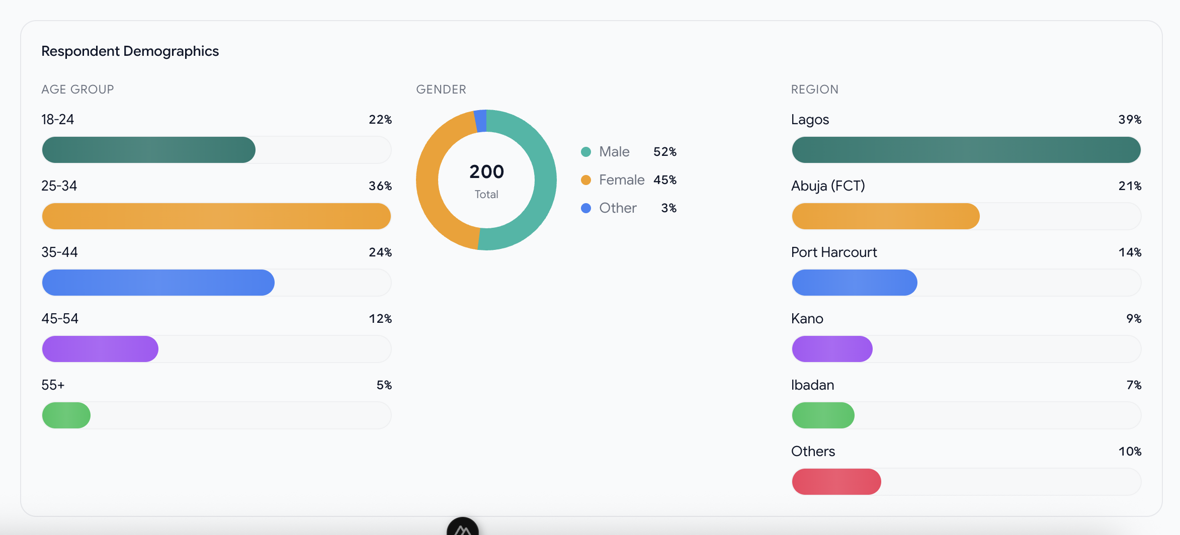Click the teal Male legend dot
Image resolution: width=1180 pixels, height=535 pixels.
585,152
